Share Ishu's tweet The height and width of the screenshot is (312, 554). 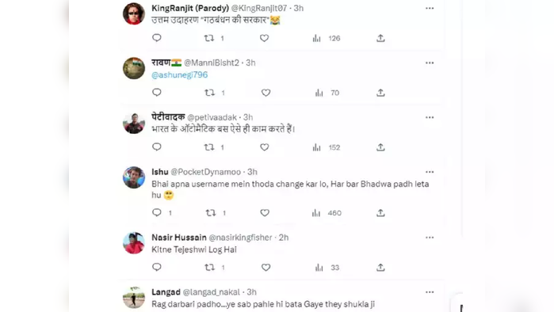click(380, 213)
